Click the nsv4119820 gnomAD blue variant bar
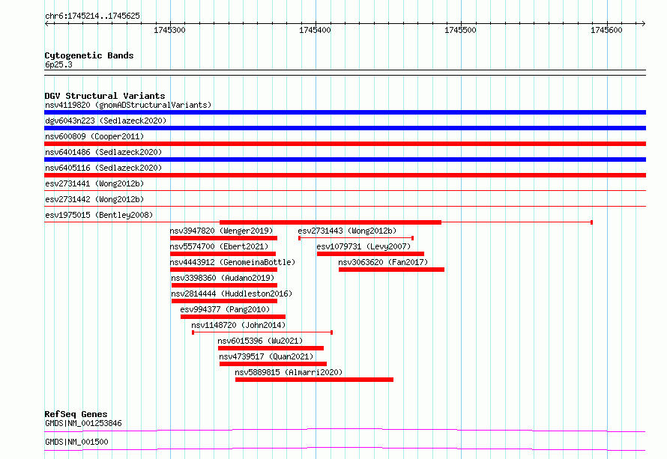 pyautogui.click(x=345, y=112)
